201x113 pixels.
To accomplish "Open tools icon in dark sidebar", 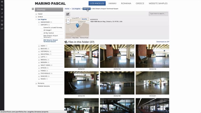I will pyautogui.click(x=2, y=21).
